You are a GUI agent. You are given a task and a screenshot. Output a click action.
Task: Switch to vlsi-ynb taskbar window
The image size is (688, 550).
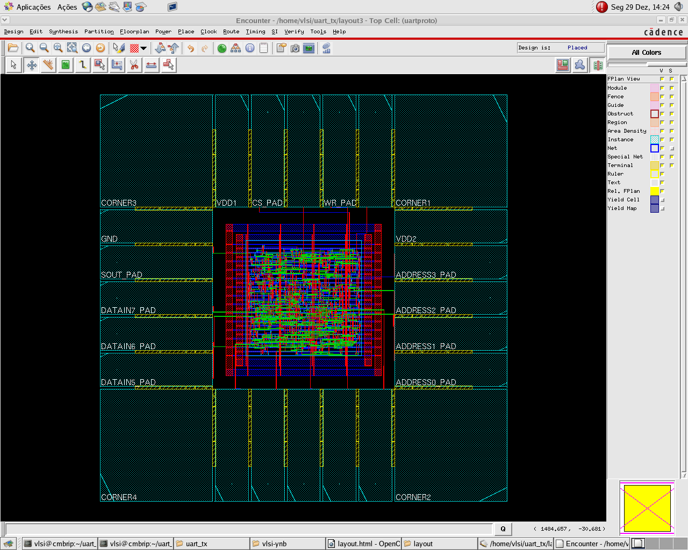[288, 544]
